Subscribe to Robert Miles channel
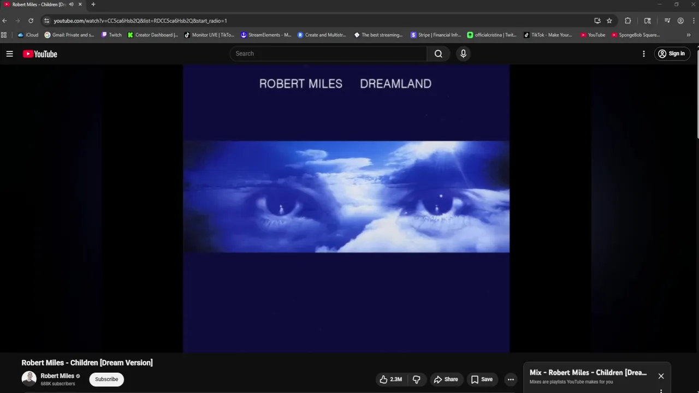 coord(106,379)
